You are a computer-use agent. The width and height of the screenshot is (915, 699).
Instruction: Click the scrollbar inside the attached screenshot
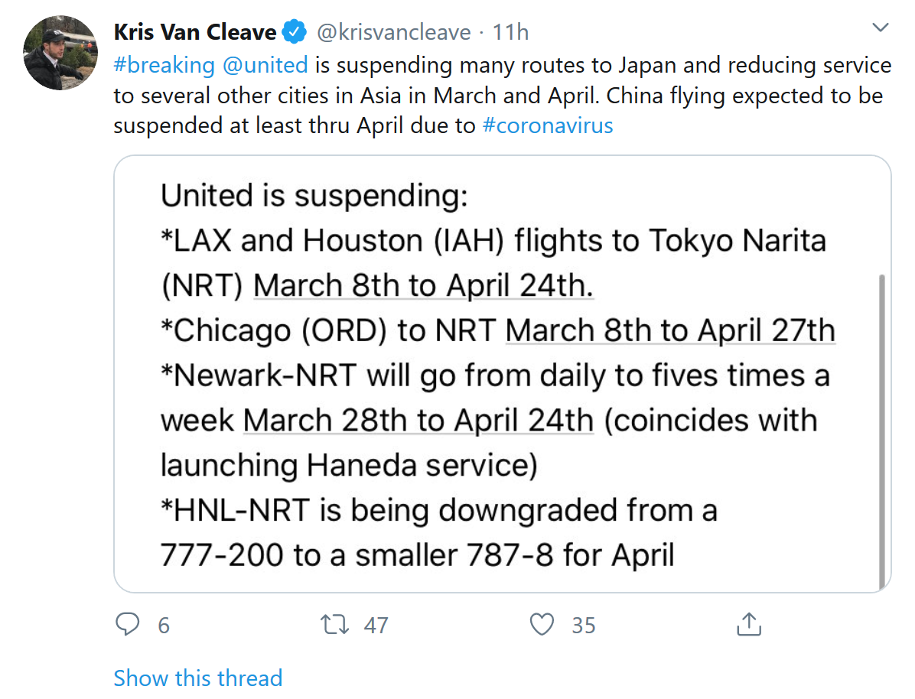pyautogui.click(x=883, y=428)
